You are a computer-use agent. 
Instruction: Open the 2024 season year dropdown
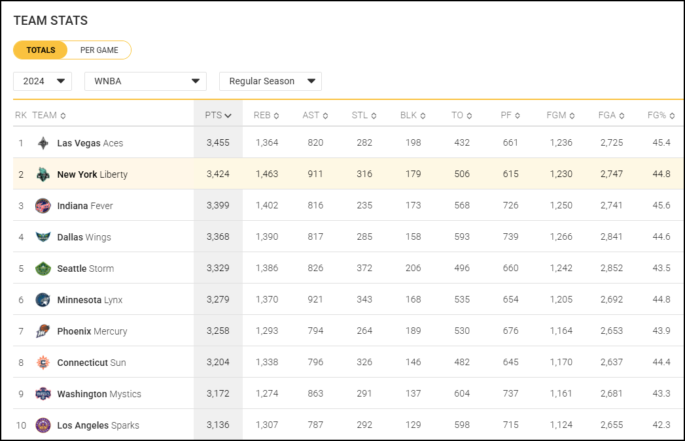[43, 81]
